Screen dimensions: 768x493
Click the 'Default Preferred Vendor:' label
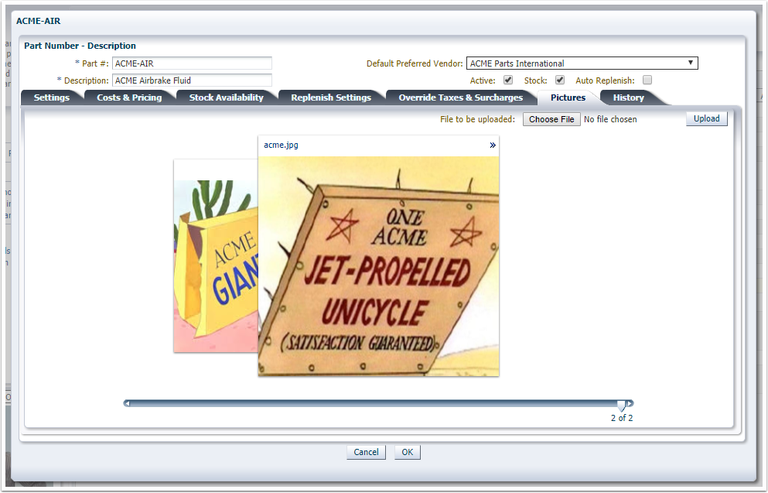point(415,63)
